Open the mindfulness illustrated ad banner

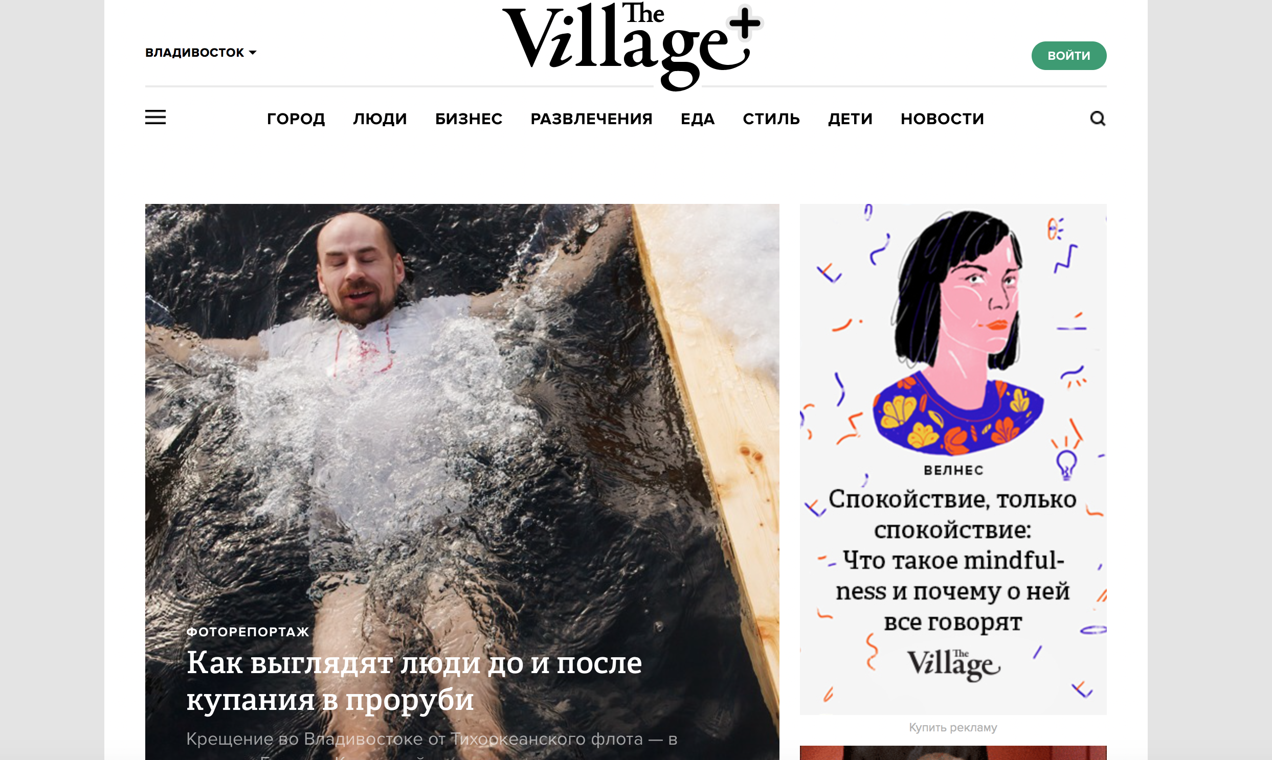point(953,459)
